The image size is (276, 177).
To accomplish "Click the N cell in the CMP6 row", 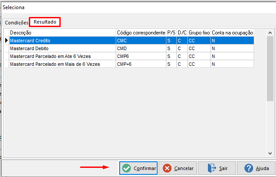I will pos(232,56).
